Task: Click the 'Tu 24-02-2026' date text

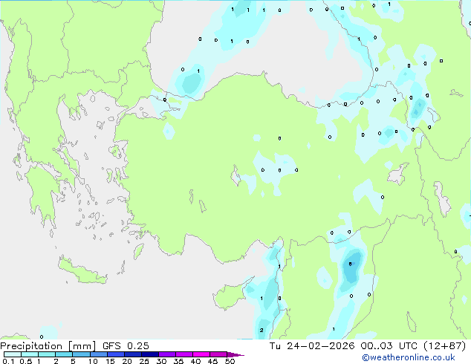Action: tap(312, 346)
